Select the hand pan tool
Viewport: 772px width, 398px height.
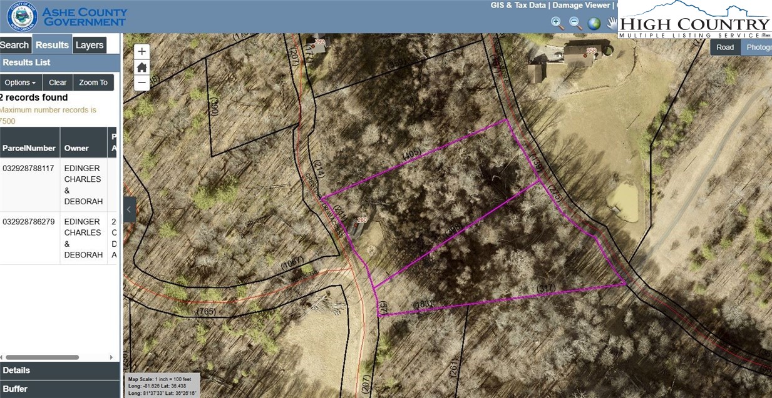click(610, 24)
